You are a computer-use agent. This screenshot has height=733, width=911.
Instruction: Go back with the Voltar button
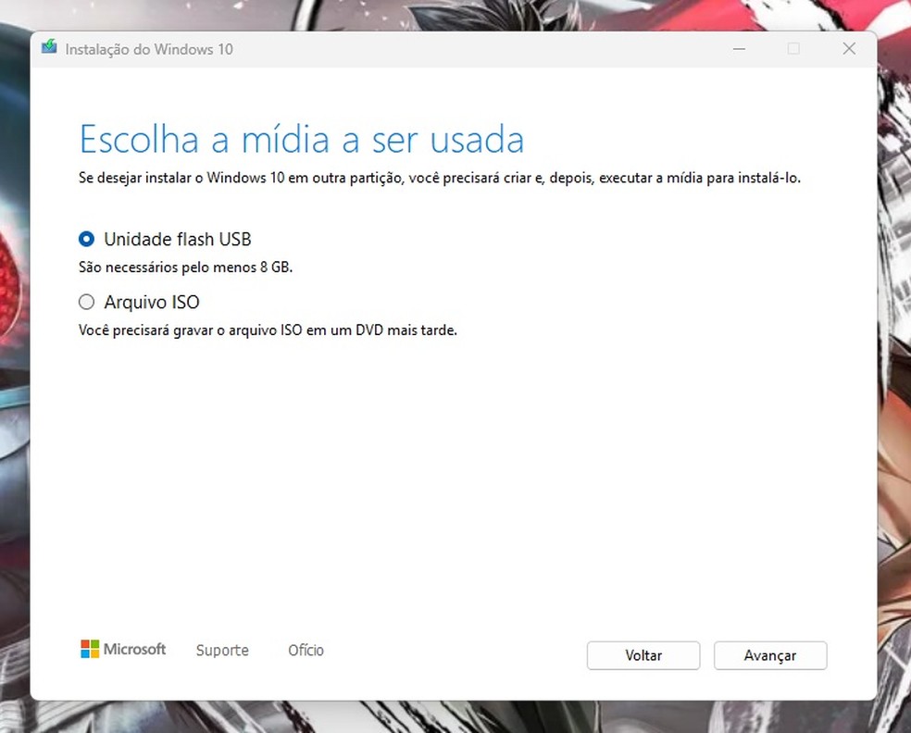(643, 655)
